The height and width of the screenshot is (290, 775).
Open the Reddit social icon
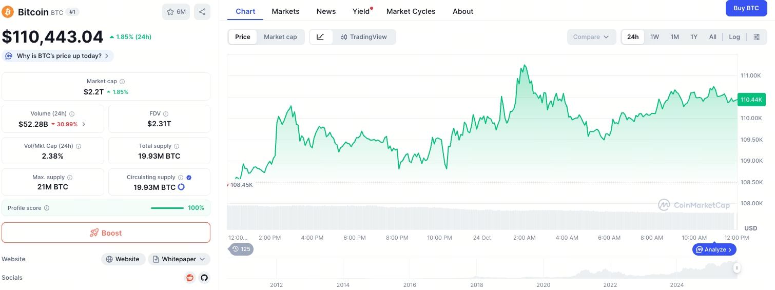[190, 278]
